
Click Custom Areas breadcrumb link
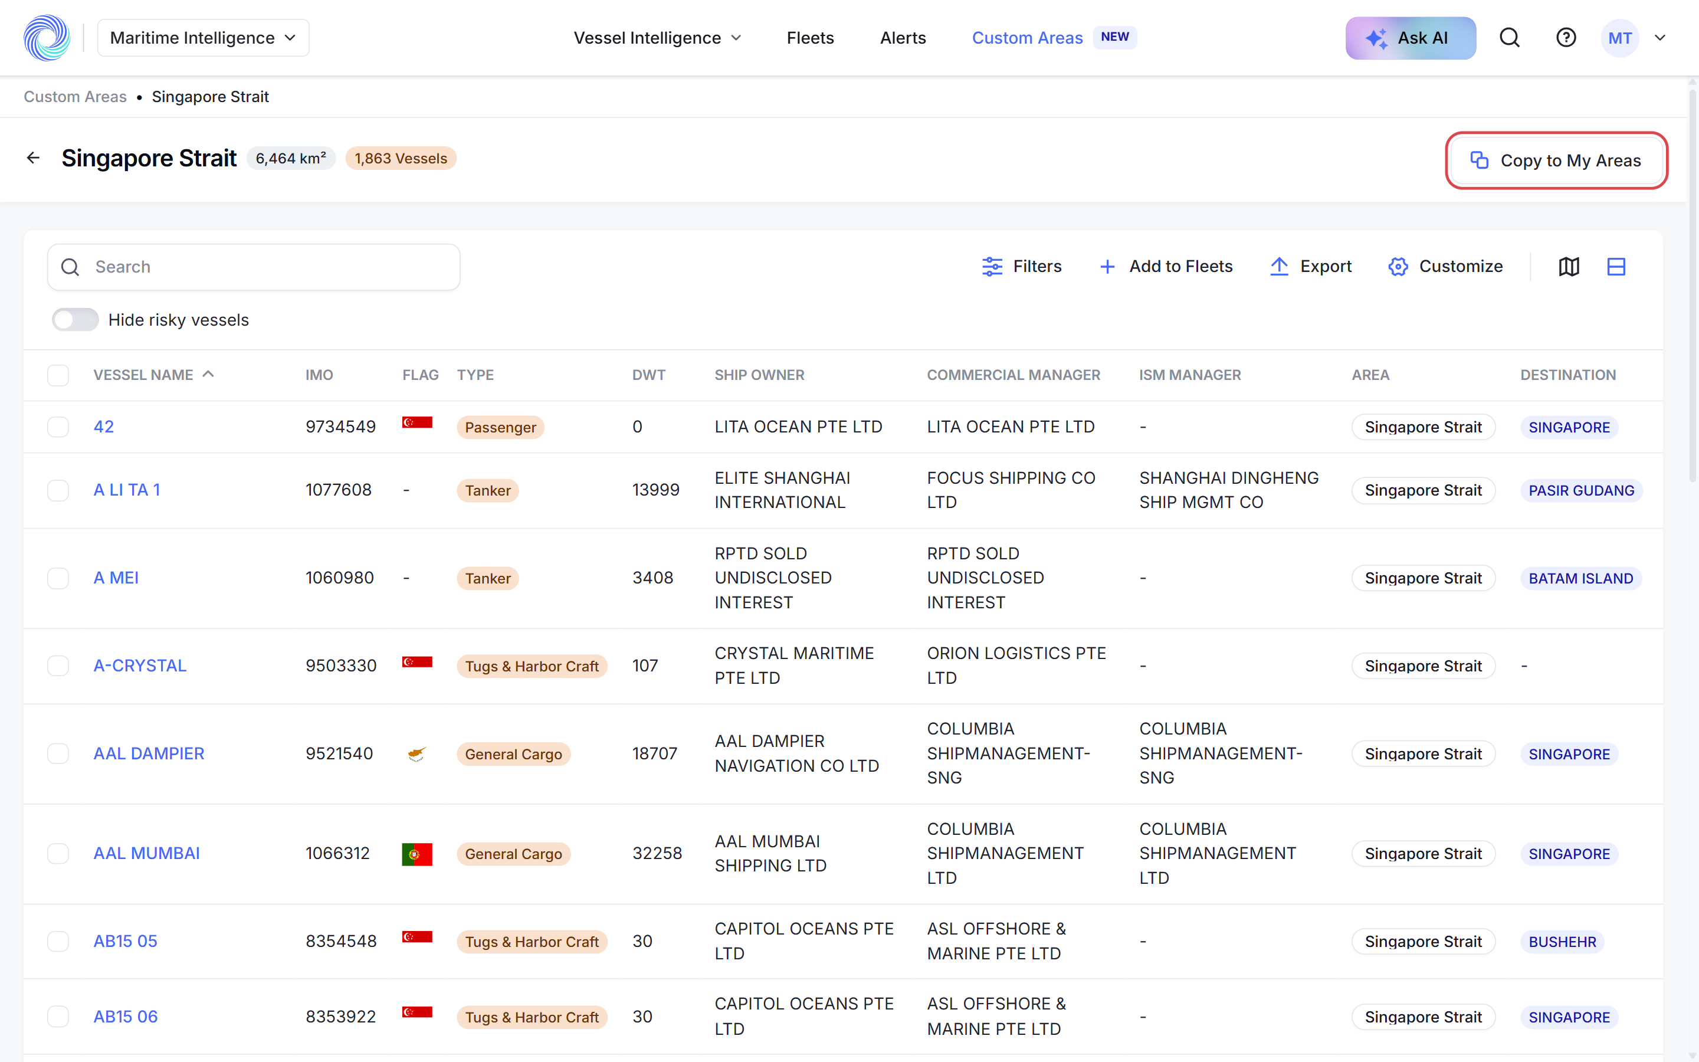pos(75,97)
